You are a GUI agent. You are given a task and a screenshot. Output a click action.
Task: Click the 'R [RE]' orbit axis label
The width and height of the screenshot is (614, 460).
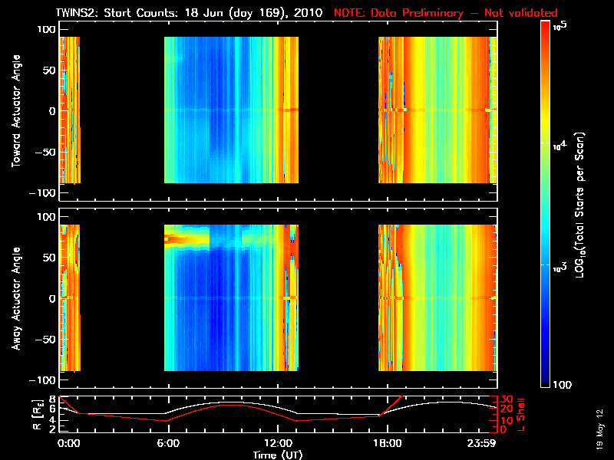click(x=37, y=415)
